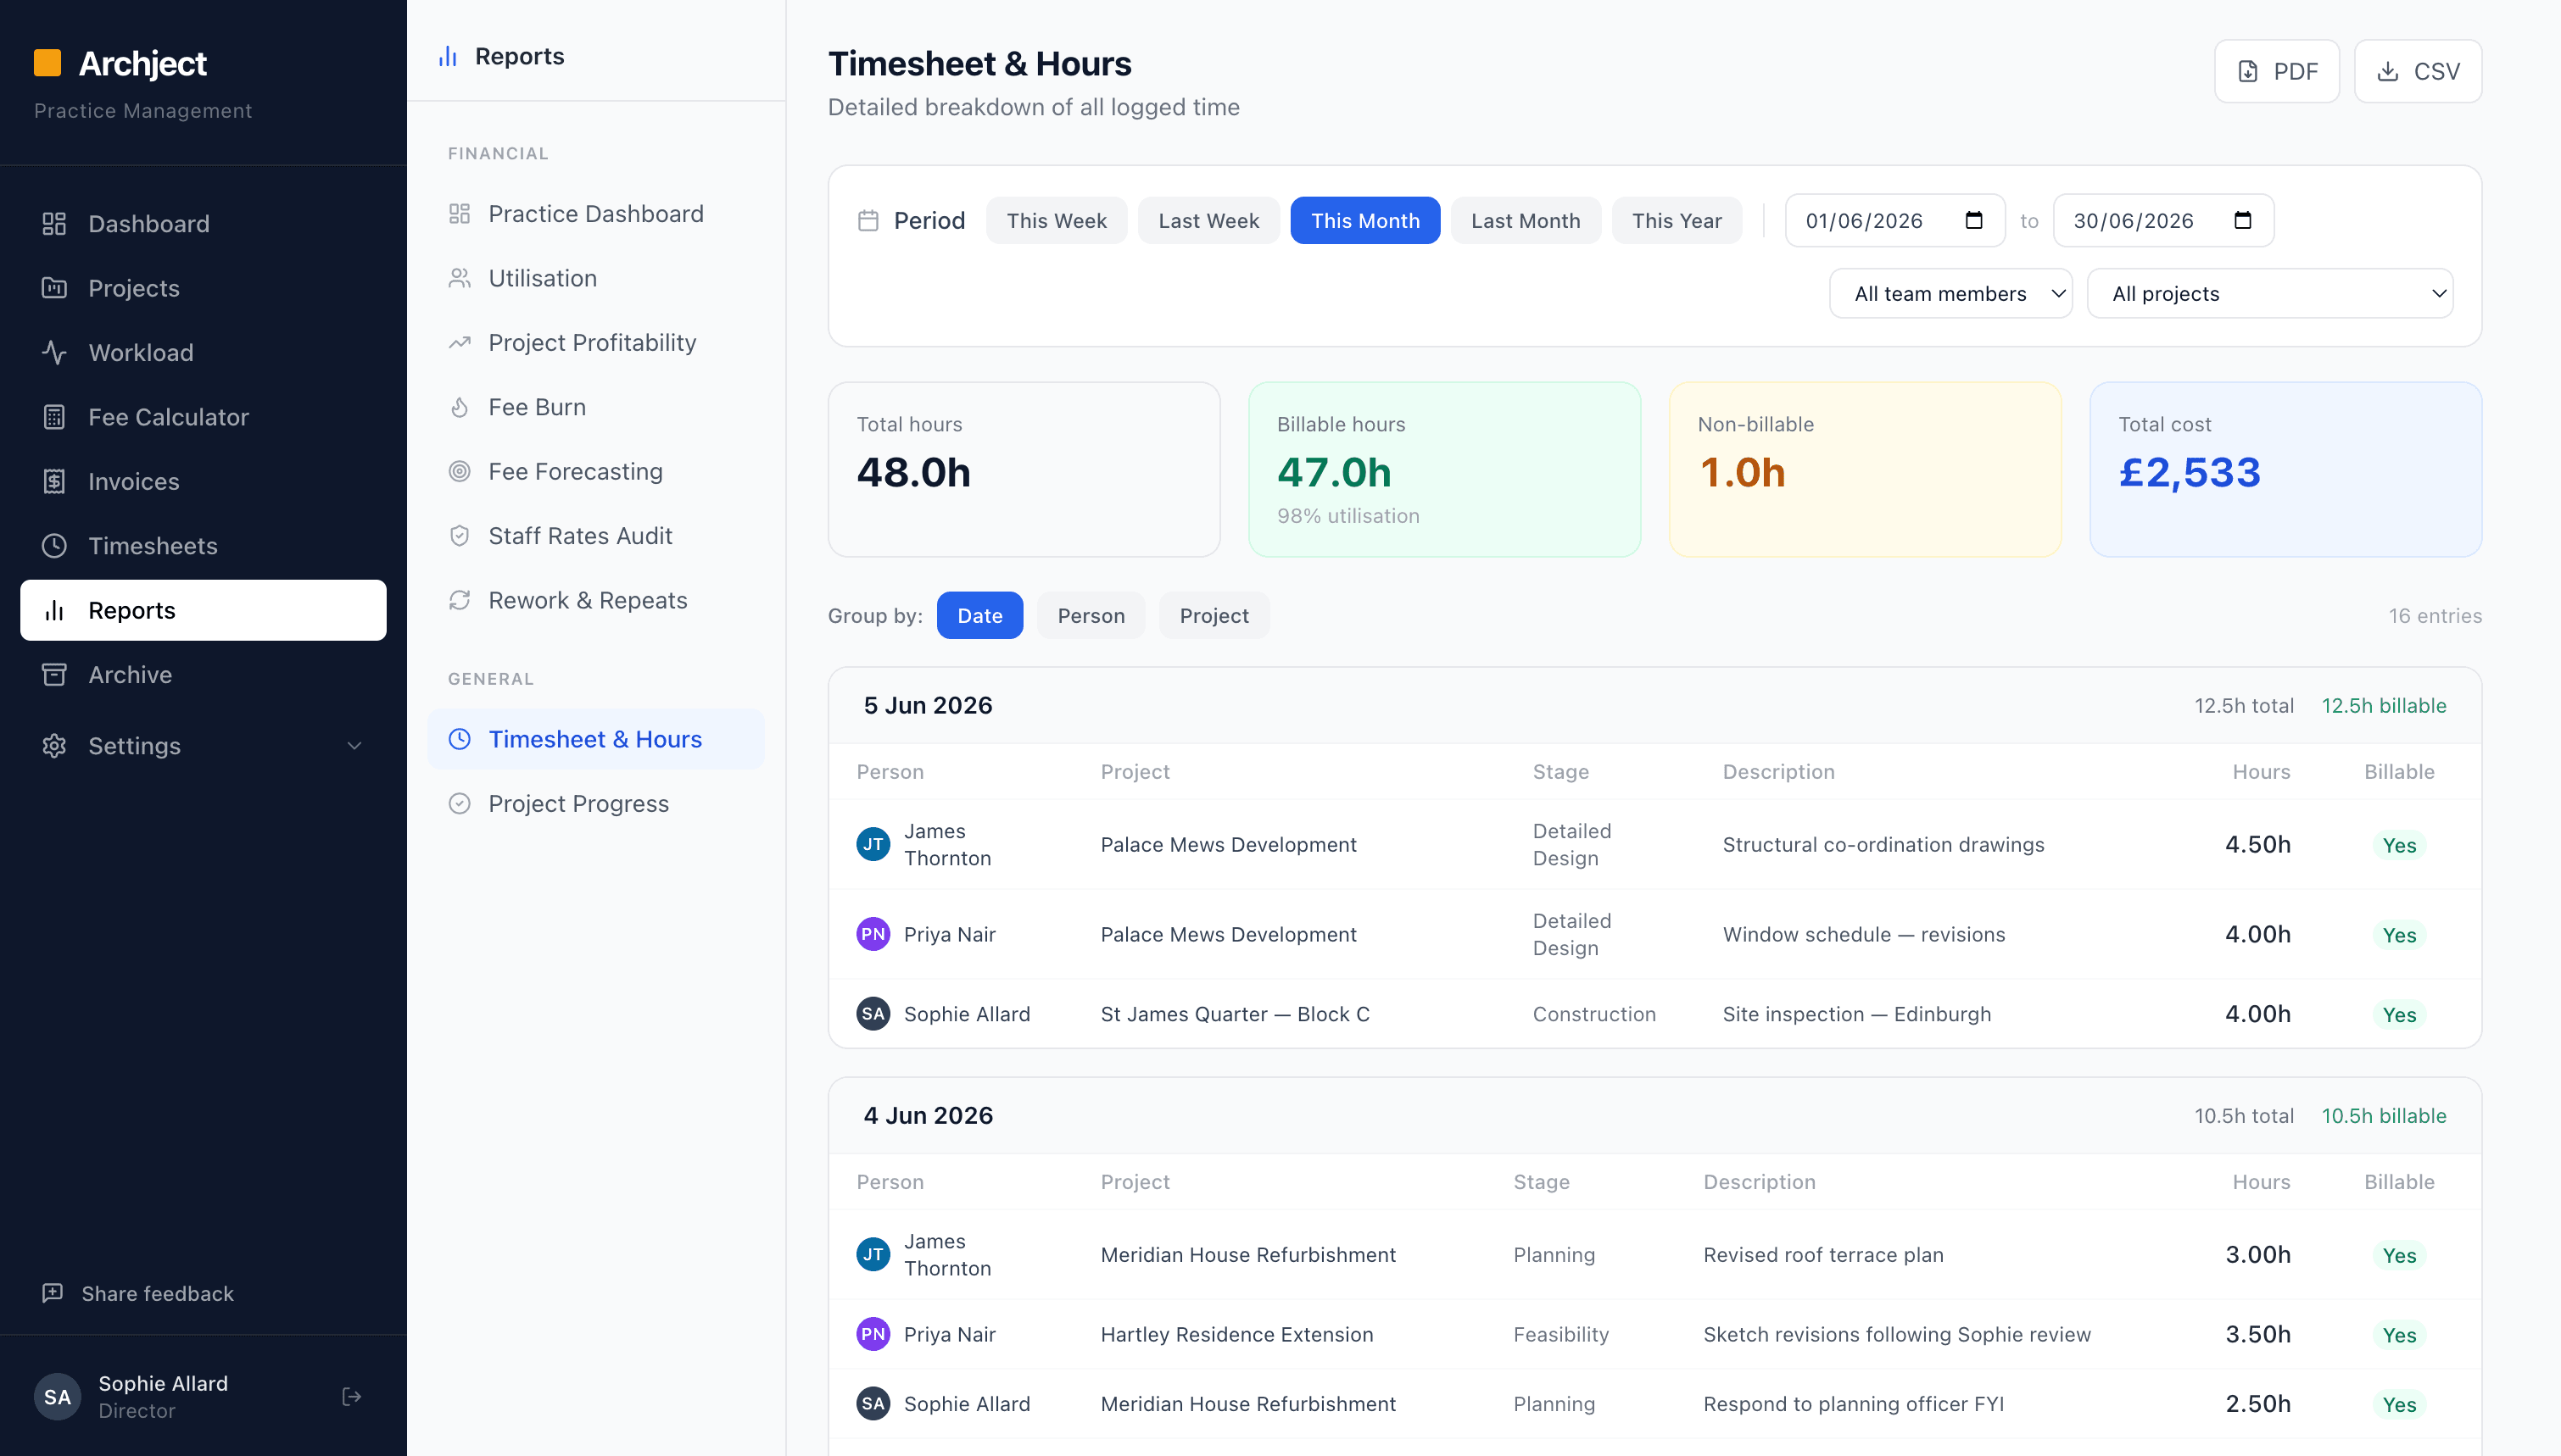The height and width of the screenshot is (1456, 2561).
Task: Click the Fee Calculator icon
Action: click(x=54, y=417)
